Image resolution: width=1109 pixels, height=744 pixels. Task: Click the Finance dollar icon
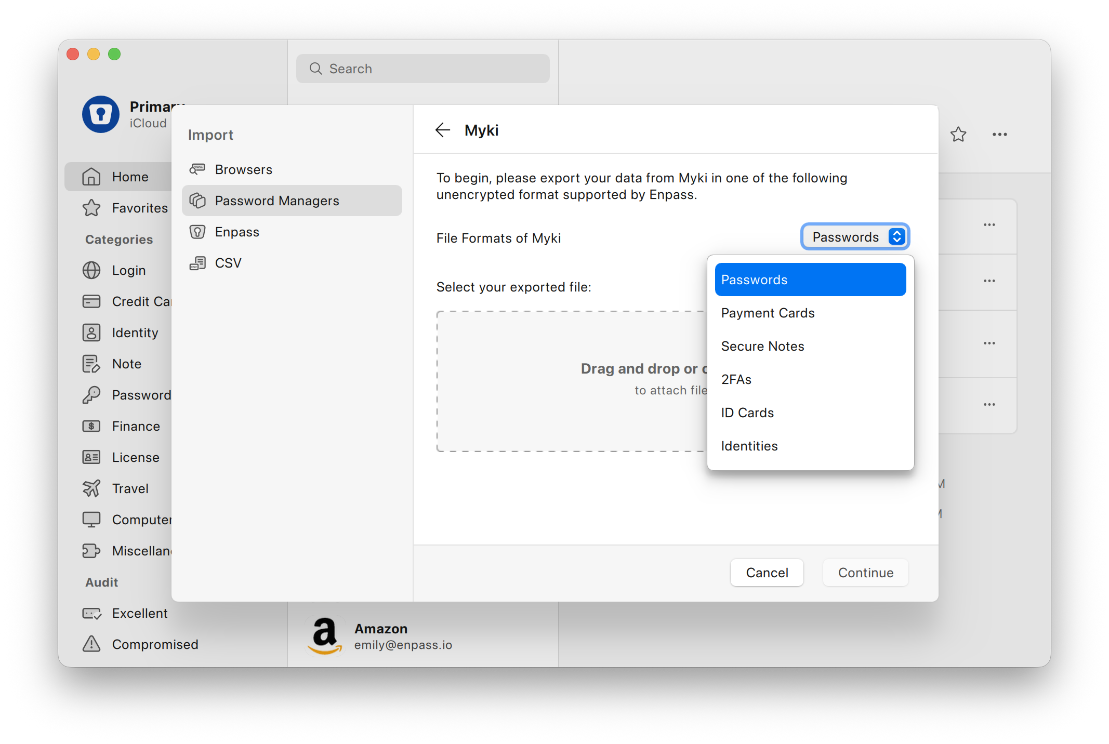tap(91, 426)
